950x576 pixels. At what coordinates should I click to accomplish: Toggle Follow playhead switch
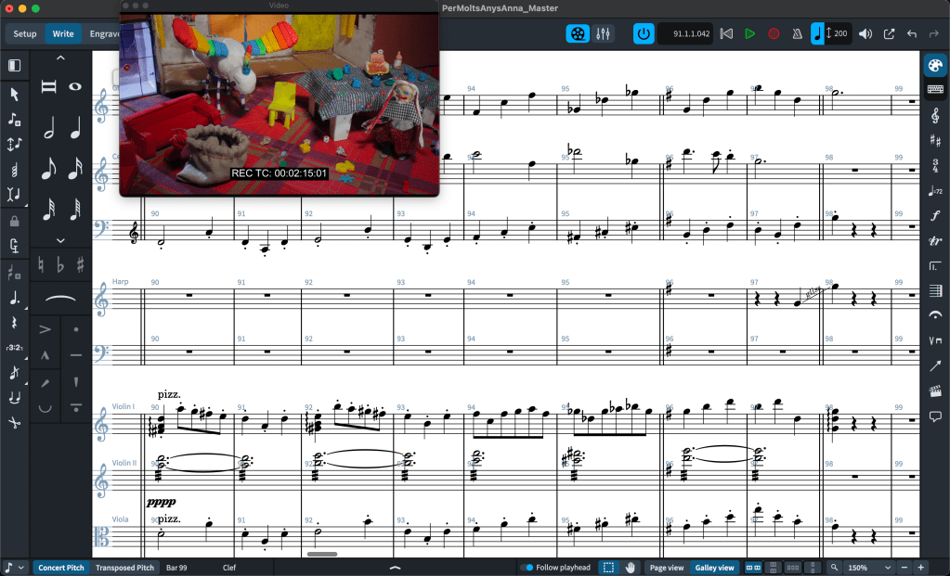(527, 568)
